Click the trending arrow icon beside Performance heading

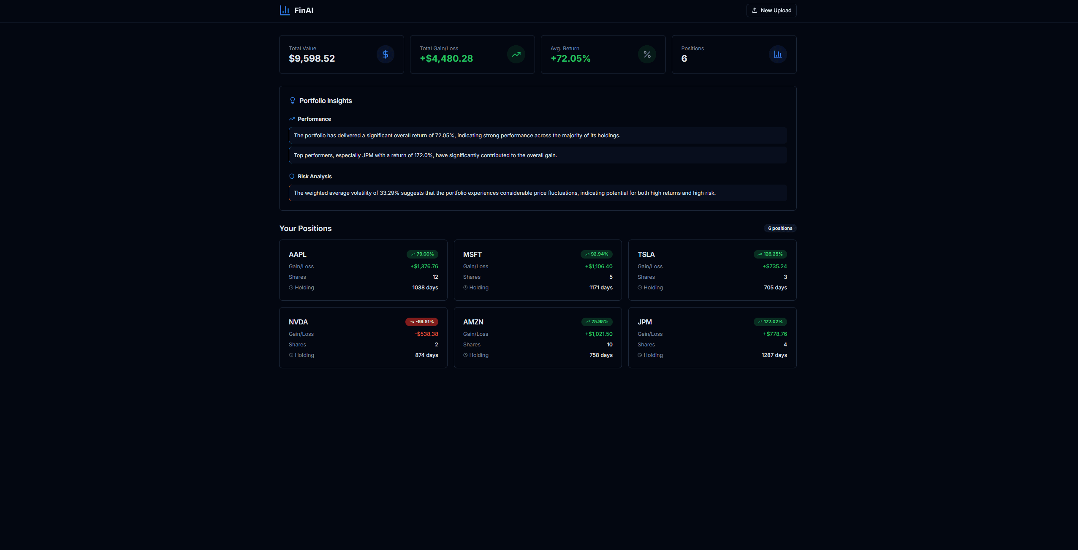point(292,119)
